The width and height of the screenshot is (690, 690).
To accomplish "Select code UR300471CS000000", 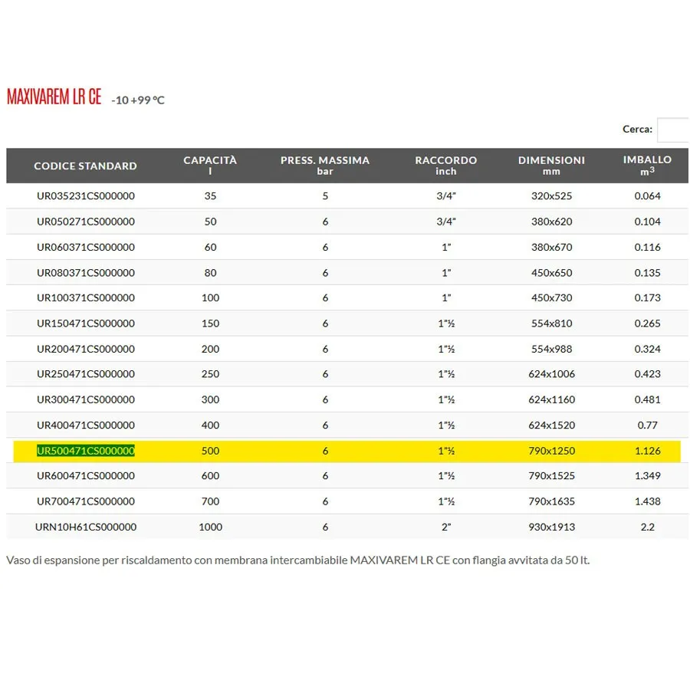I will 86,399.
